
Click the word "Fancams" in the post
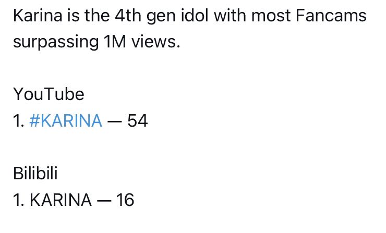pyautogui.click(x=331, y=16)
